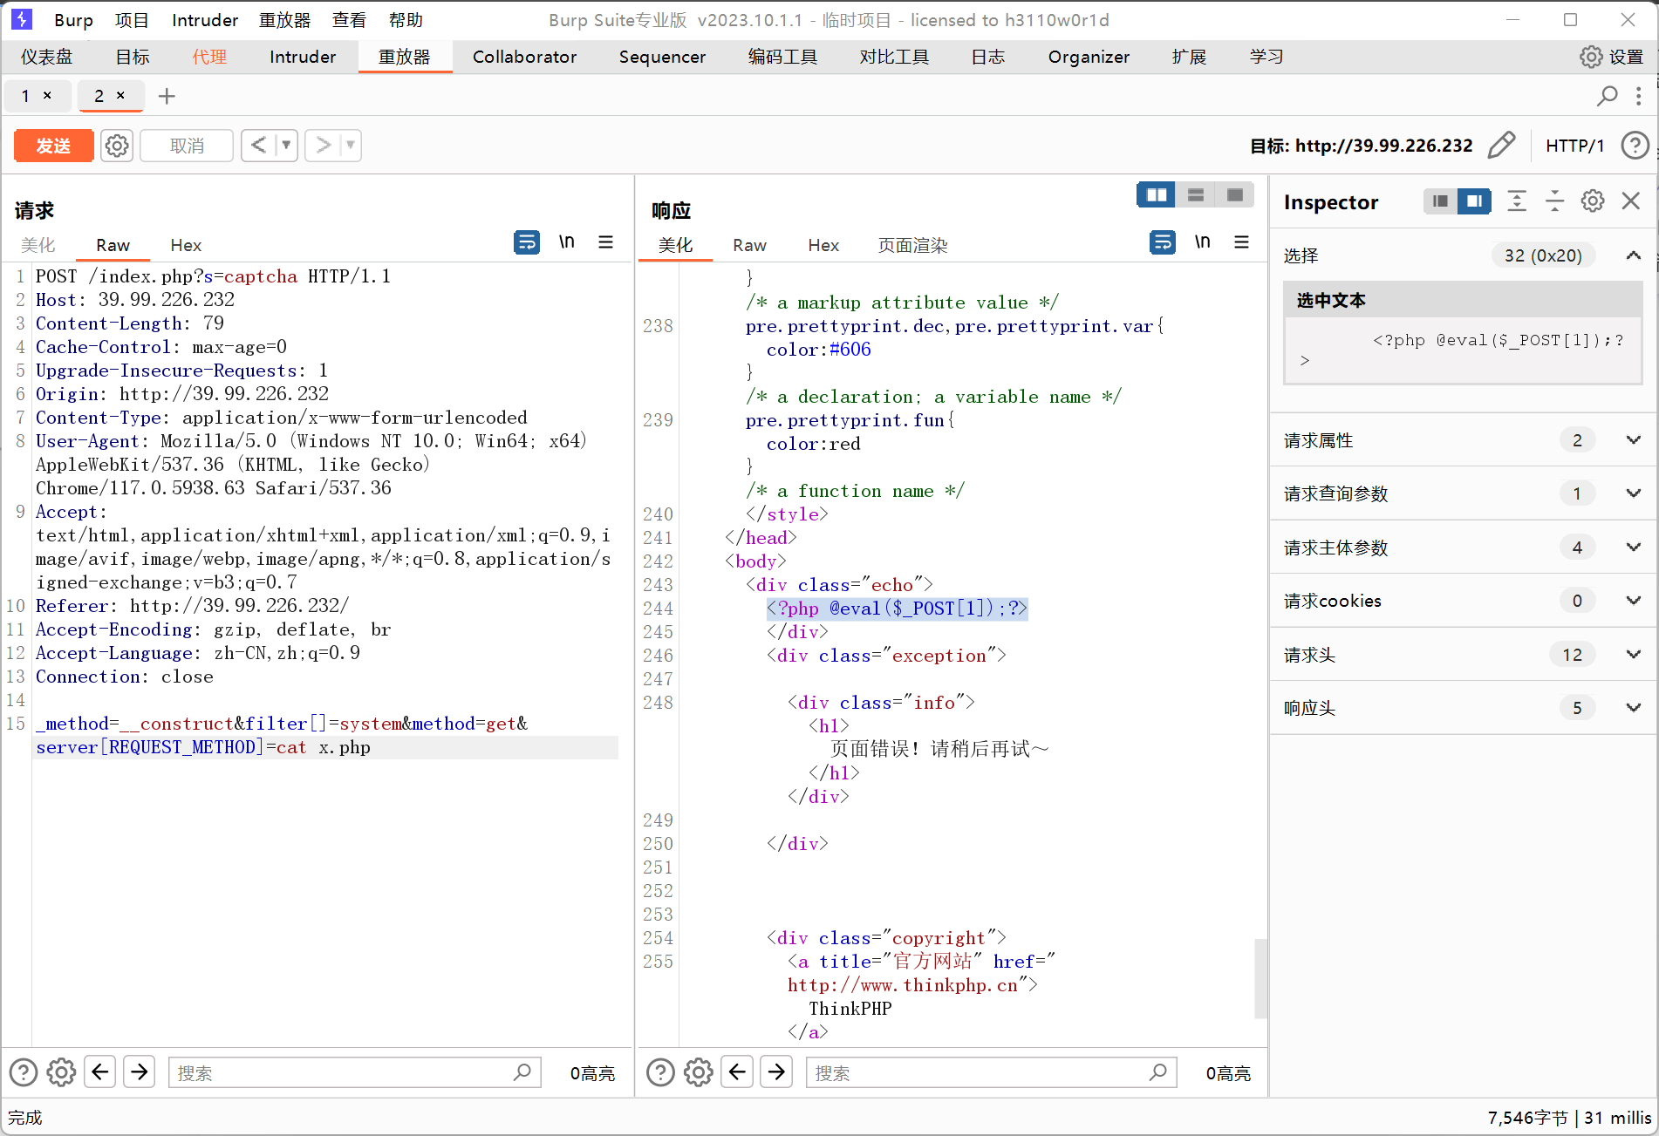Open Inspector settings gear
Image resolution: width=1659 pixels, height=1136 pixels.
pyautogui.click(x=1593, y=201)
